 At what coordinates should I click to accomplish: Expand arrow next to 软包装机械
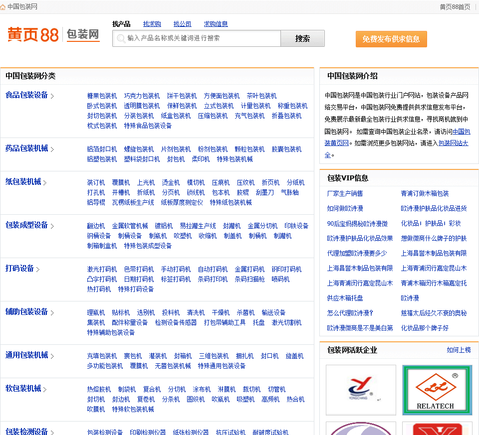pyautogui.click(x=45, y=390)
